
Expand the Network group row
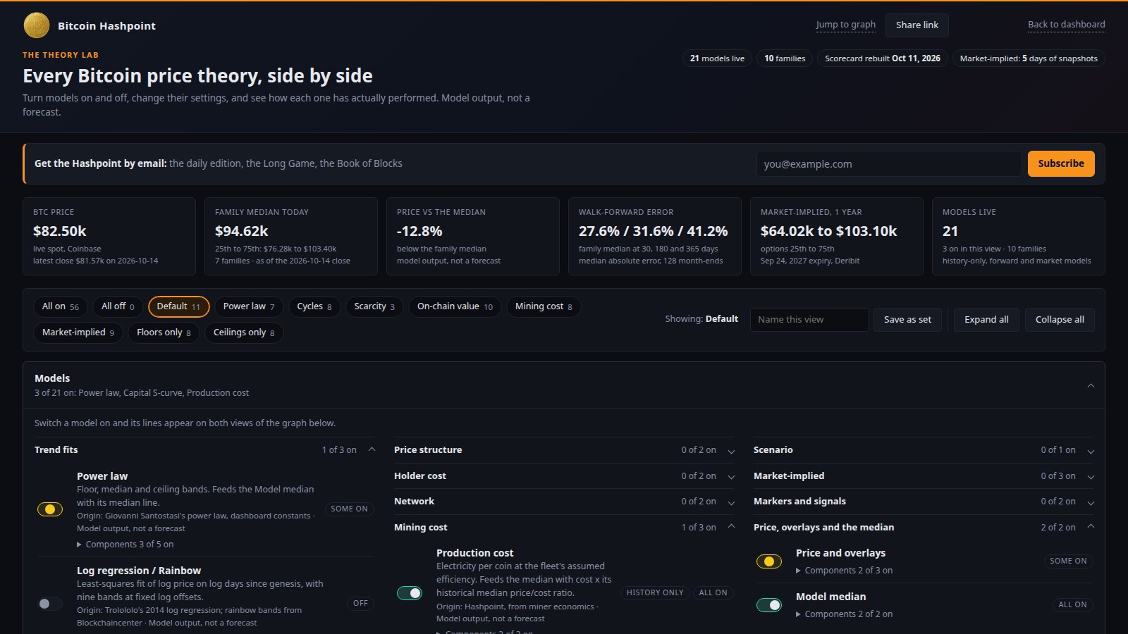pyautogui.click(x=564, y=502)
